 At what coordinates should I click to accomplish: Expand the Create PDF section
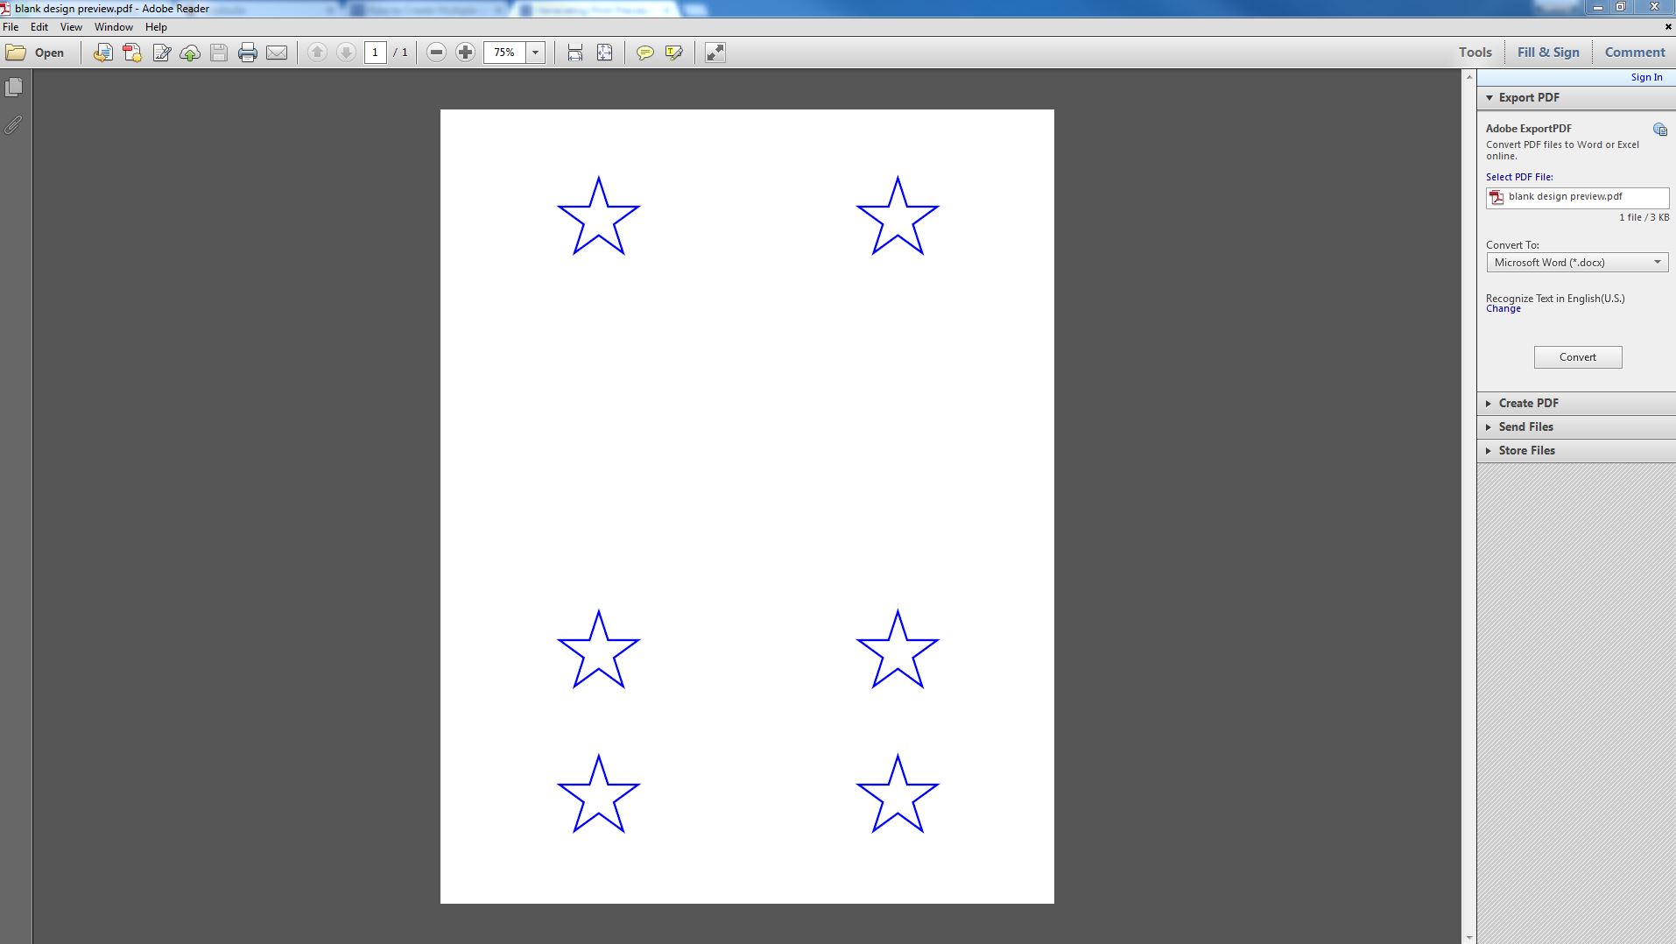(x=1530, y=403)
